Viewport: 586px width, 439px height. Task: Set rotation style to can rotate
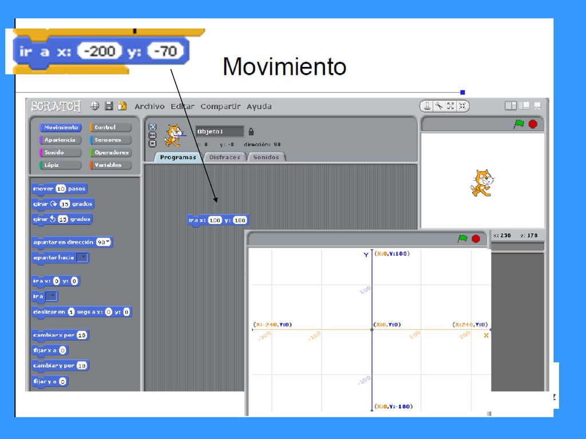152,127
